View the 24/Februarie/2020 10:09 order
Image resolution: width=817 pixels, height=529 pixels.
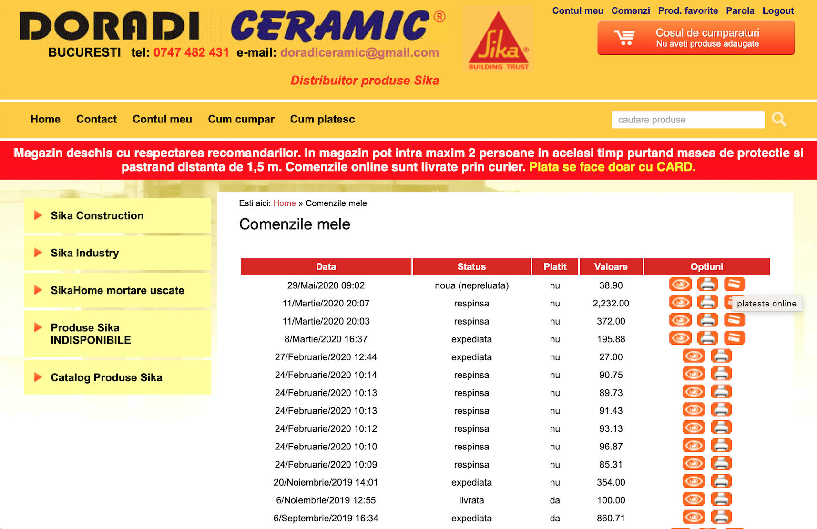pos(694,463)
